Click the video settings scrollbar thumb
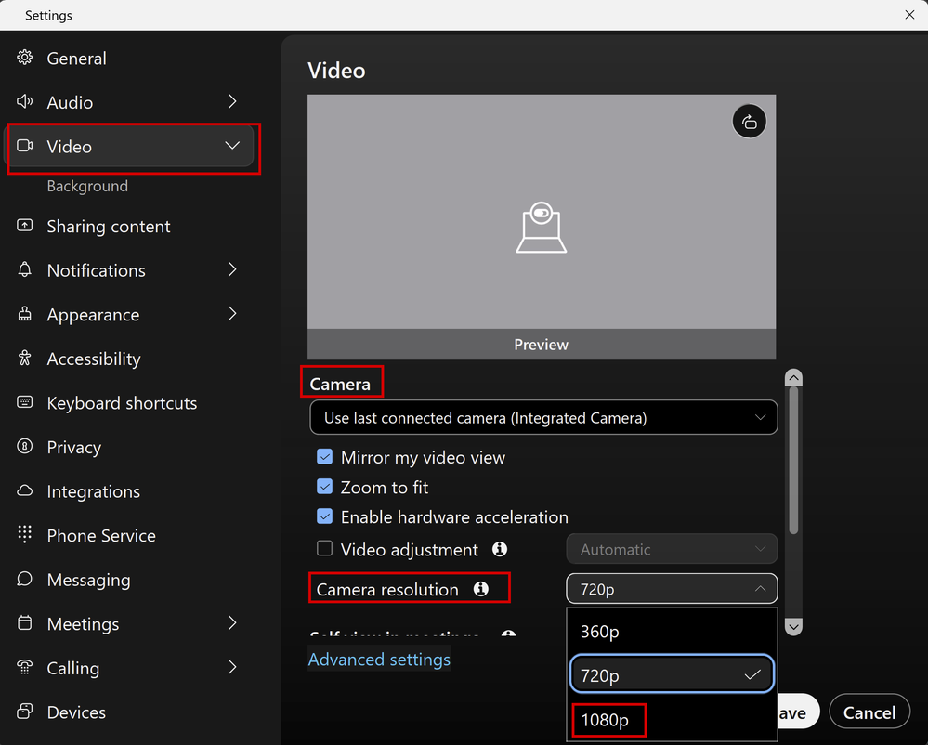The width and height of the screenshot is (928, 745). tap(793, 461)
